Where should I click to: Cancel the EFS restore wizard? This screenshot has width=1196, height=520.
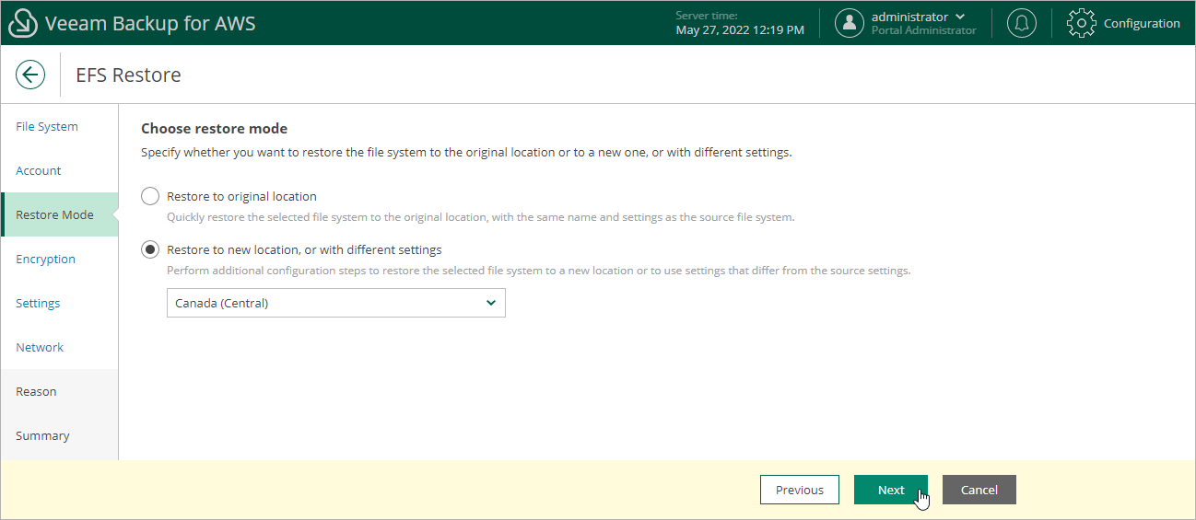(979, 490)
